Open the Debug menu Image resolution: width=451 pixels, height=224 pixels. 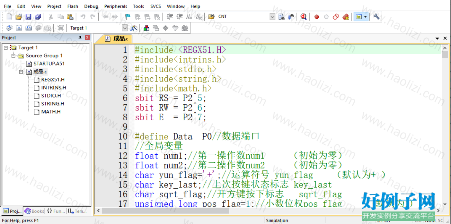pos(91,6)
